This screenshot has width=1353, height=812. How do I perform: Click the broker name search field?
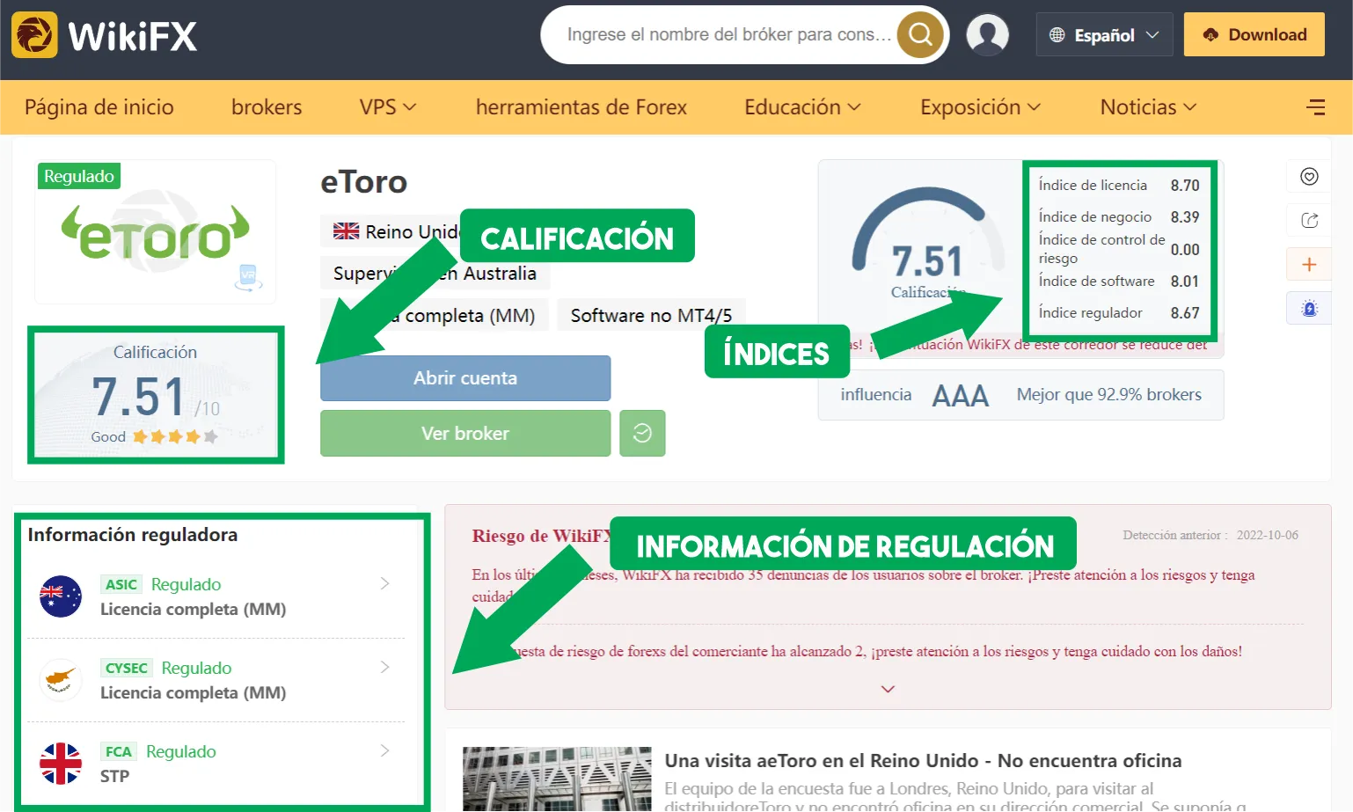pos(728,34)
